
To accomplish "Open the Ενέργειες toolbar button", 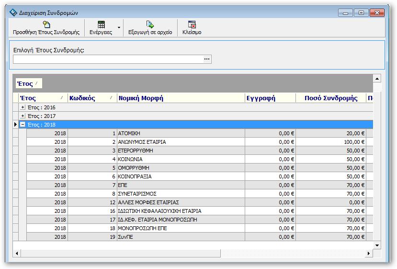I will [101, 28].
